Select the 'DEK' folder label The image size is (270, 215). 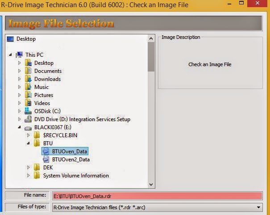48,168
